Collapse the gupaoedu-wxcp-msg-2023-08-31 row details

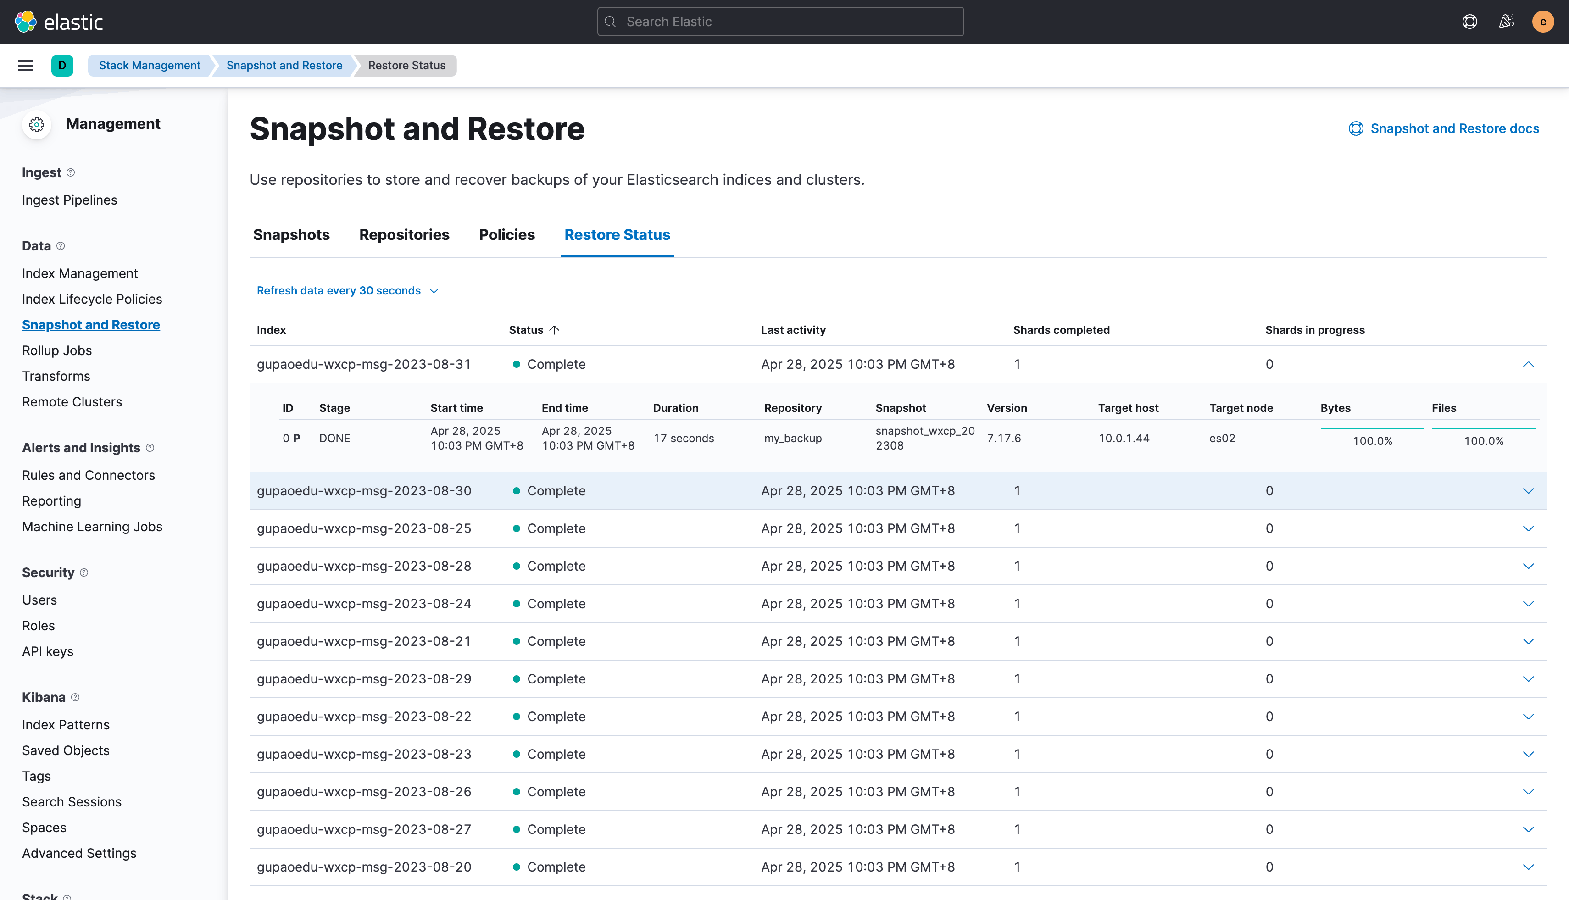click(x=1528, y=364)
